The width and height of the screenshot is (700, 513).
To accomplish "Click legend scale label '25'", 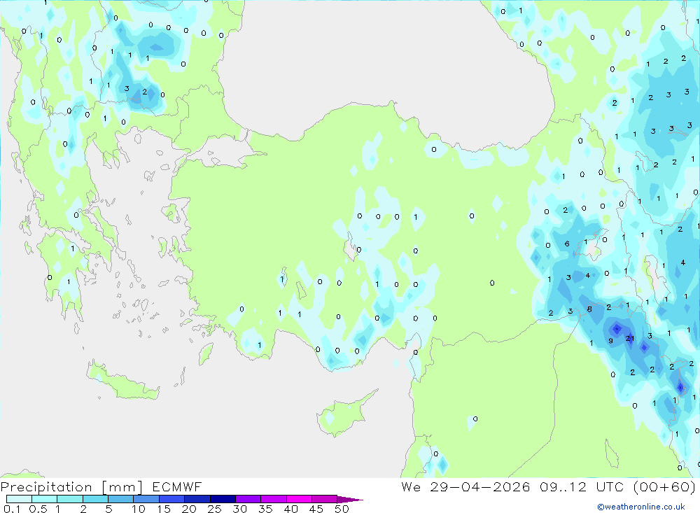I will (x=215, y=509).
